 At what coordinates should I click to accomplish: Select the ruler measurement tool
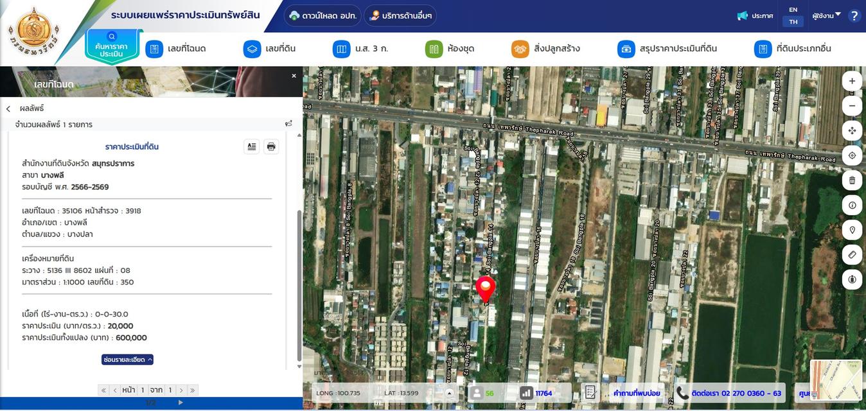[x=852, y=255]
